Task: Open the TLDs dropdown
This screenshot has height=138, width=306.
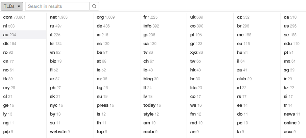Action: tap(12, 6)
